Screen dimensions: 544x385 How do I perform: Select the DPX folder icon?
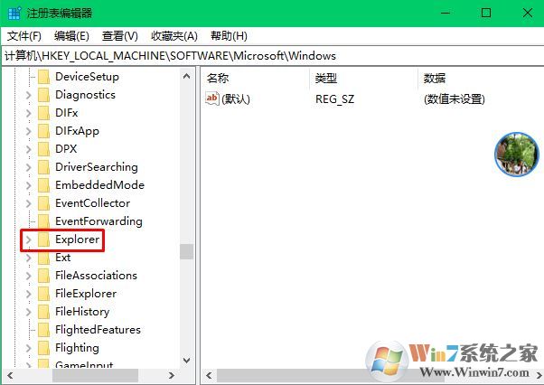coord(43,149)
